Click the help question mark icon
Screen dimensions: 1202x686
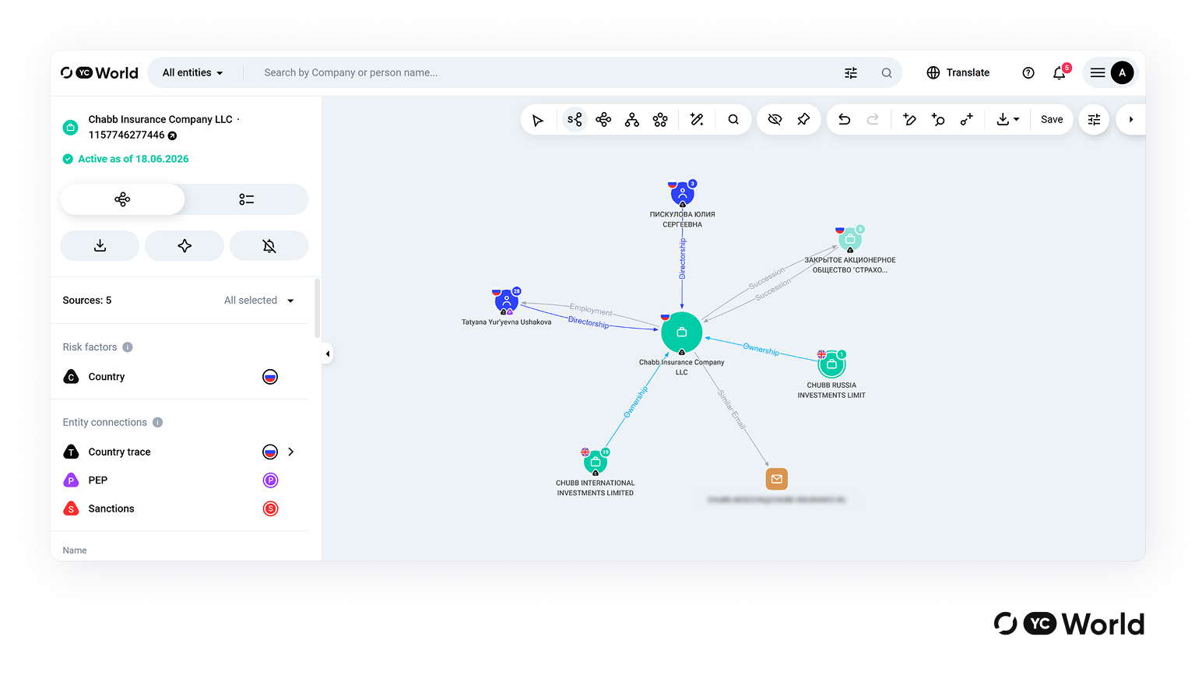[x=1028, y=73]
